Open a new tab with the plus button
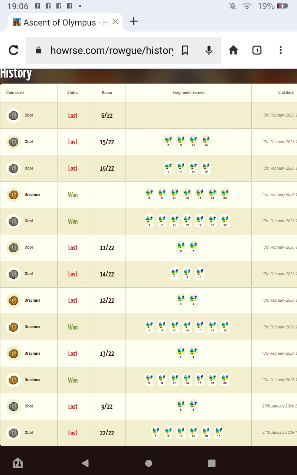The width and height of the screenshot is (297, 475). [133, 22]
